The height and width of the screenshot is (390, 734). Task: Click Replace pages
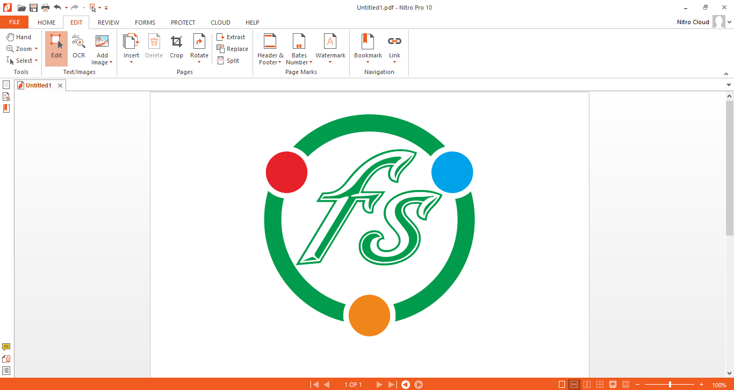pos(232,49)
